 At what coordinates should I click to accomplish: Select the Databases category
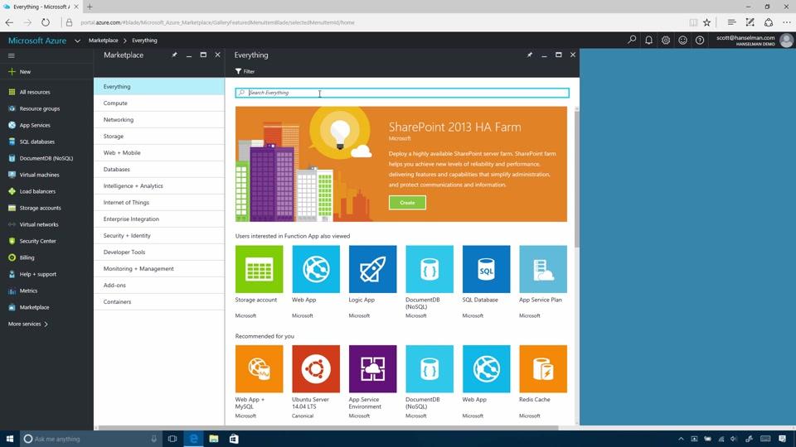click(159, 169)
